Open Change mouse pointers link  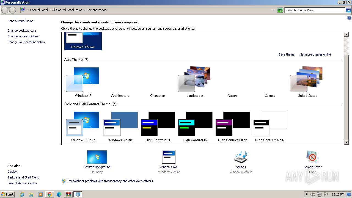[23, 36]
